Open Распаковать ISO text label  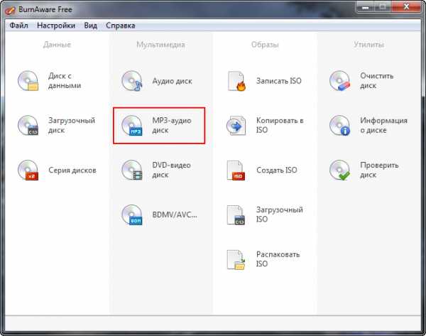(x=278, y=259)
